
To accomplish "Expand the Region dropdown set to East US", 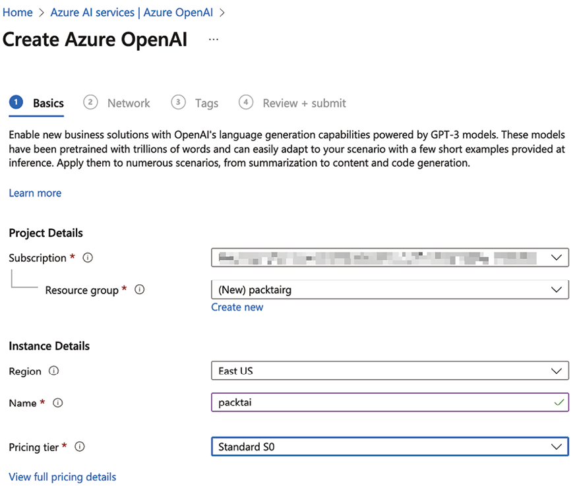I will (x=390, y=371).
